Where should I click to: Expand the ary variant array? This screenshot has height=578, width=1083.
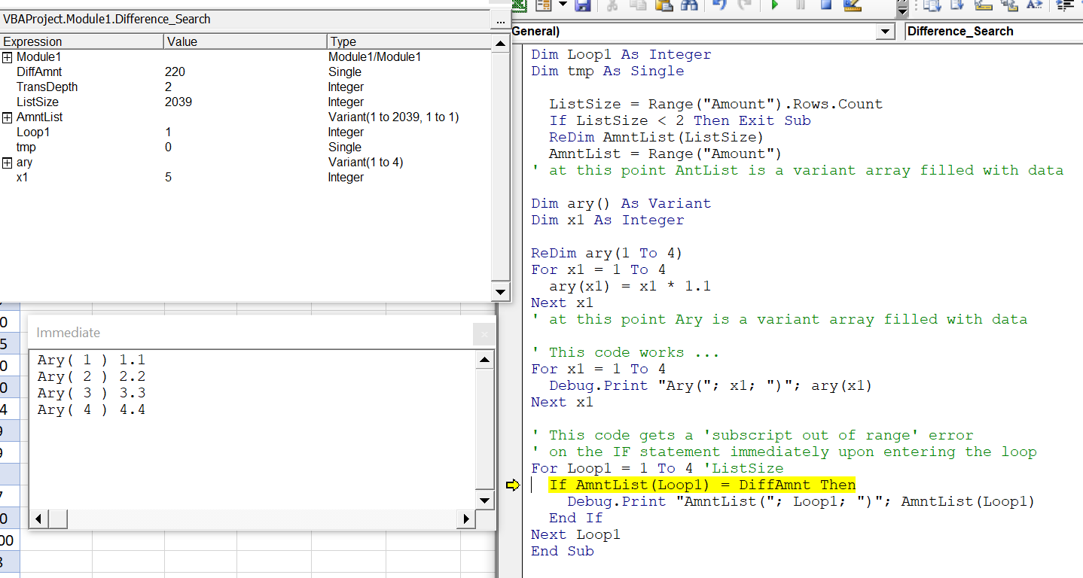pyautogui.click(x=8, y=163)
